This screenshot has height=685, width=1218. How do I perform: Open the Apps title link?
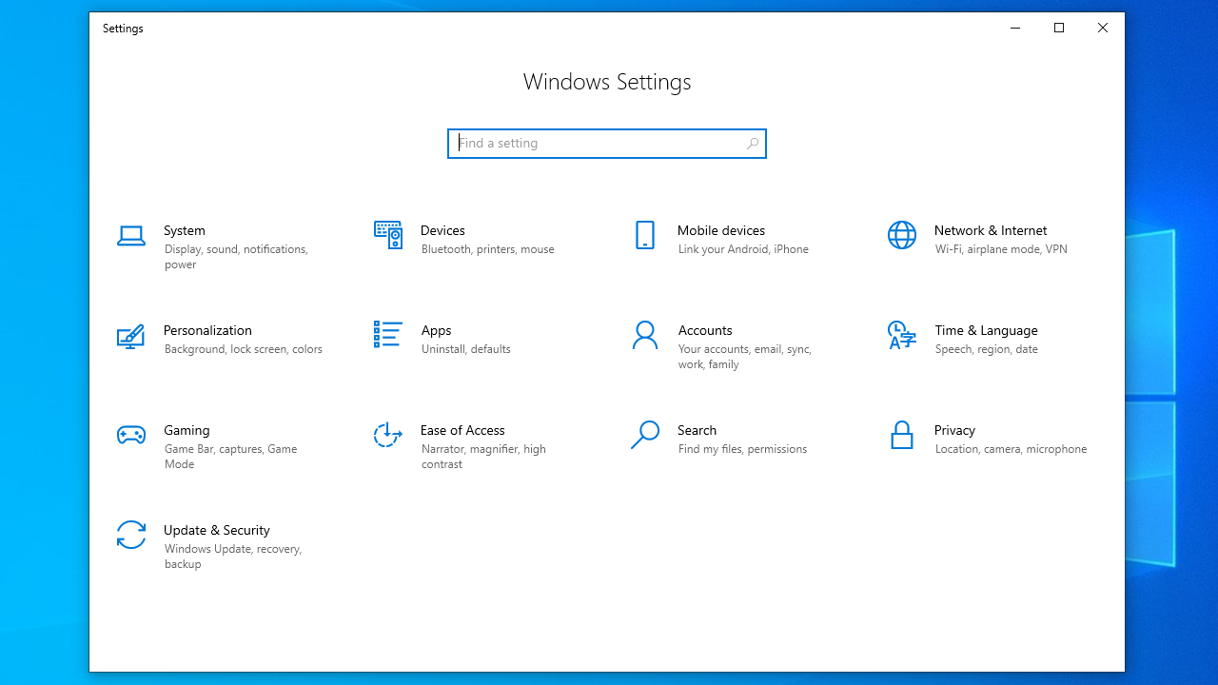click(436, 330)
